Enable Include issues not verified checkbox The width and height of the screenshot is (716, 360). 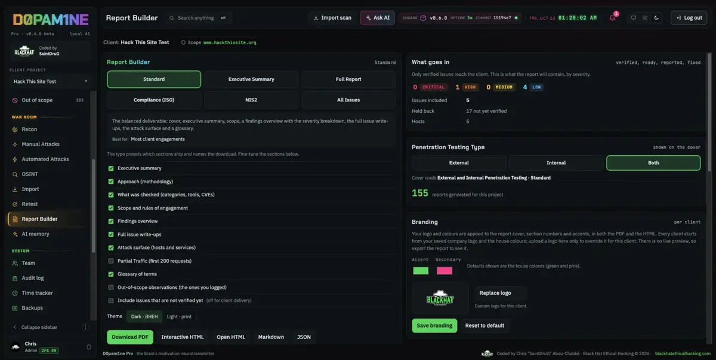(x=111, y=300)
